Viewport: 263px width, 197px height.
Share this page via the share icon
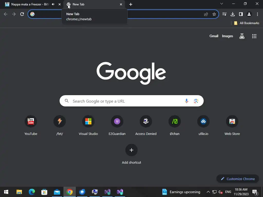coord(206,14)
